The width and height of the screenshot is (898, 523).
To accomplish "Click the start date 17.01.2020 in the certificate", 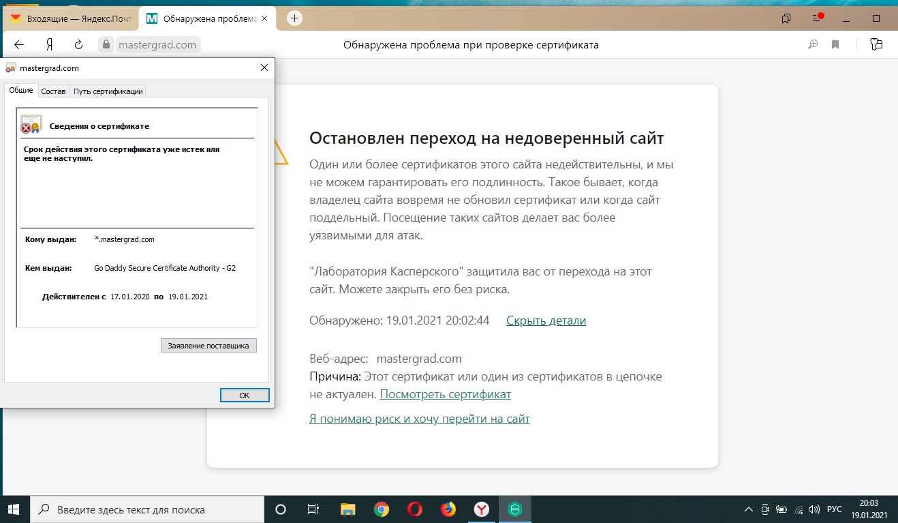I will [130, 297].
